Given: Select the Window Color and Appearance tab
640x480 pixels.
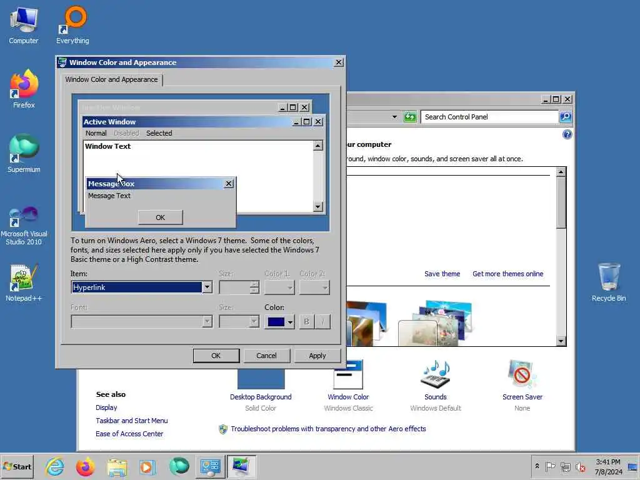Looking at the screenshot, I should (x=111, y=79).
